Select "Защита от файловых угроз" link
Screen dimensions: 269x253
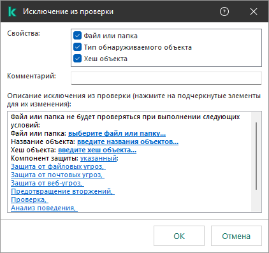[58, 166]
